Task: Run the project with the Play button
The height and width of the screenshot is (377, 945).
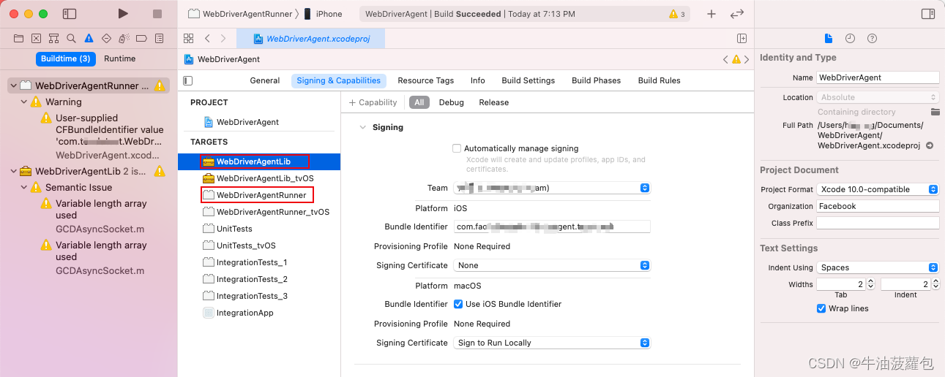Action: 123,14
